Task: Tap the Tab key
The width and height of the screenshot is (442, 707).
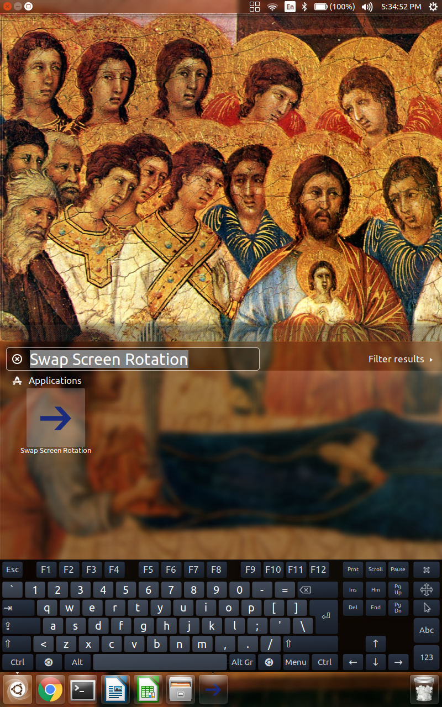Action: [x=18, y=608]
